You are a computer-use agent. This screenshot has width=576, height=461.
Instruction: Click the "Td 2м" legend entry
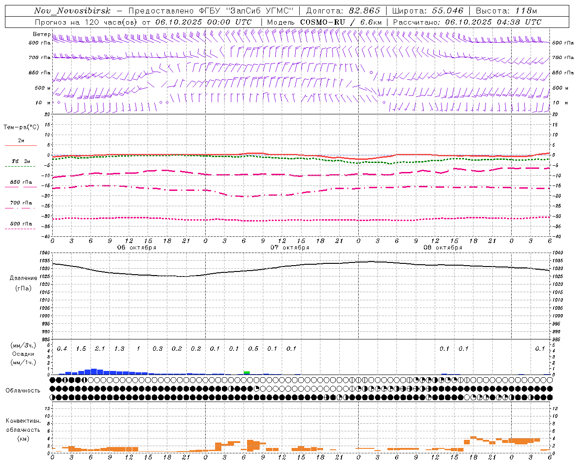tap(21, 161)
